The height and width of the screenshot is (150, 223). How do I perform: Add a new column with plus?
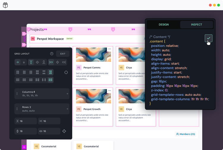[x=67, y=94]
